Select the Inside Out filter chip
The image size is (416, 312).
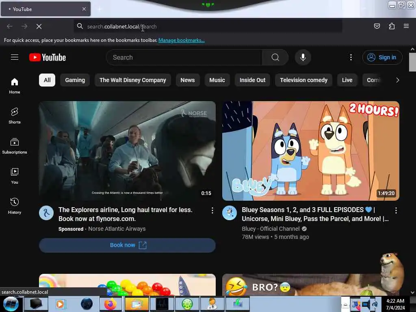pos(252,80)
